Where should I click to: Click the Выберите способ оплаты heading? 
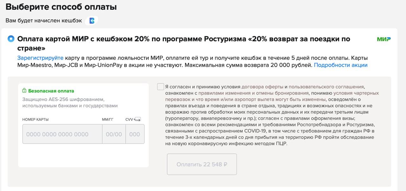pos(61,7)
